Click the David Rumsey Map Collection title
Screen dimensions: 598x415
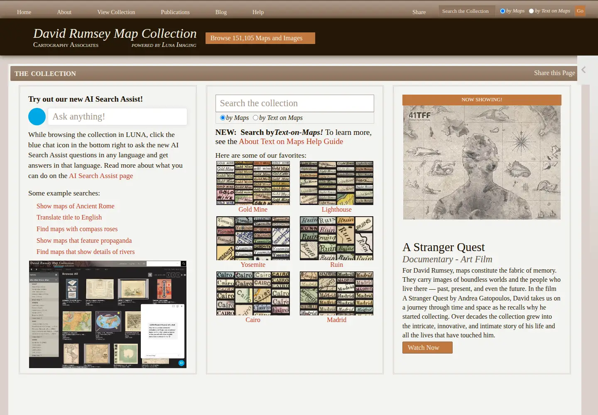[115, 34]
